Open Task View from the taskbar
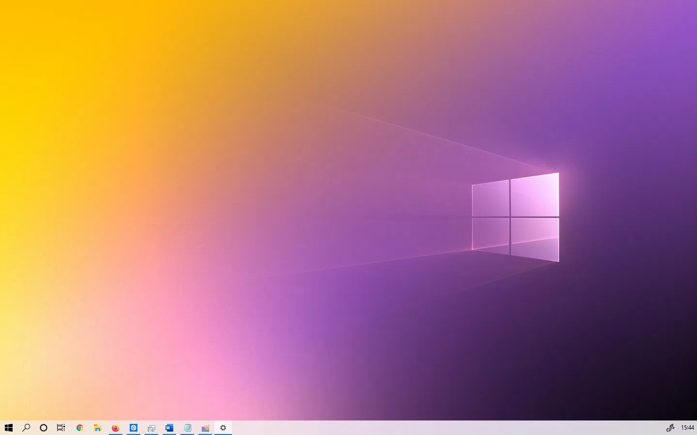The height and width of the screenshot is (435, 697). click(61, 428)
